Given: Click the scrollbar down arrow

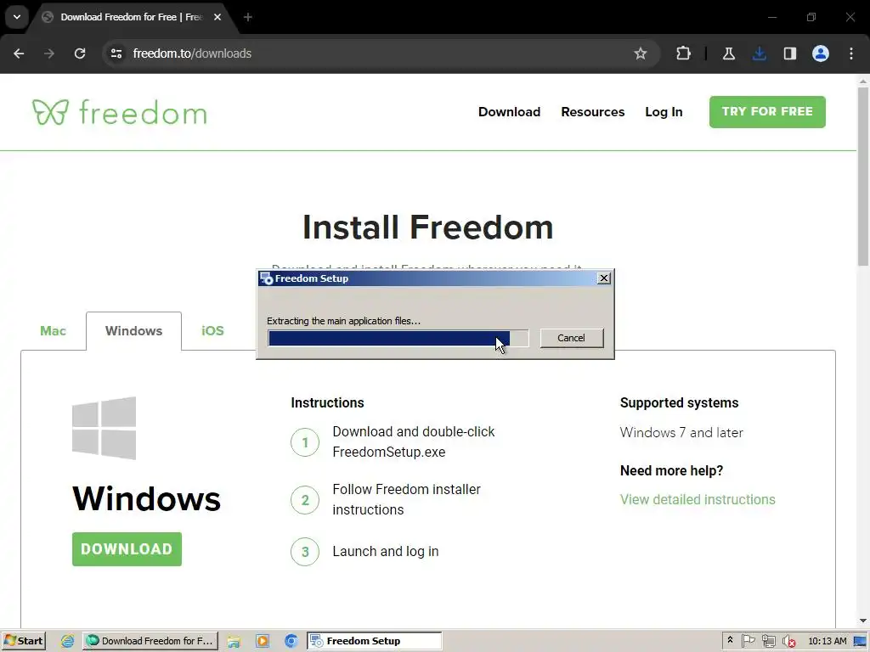Looking at the screenshot, I should (863, 621).
